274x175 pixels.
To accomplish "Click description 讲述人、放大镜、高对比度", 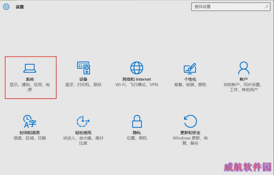I will pos(83,141).
